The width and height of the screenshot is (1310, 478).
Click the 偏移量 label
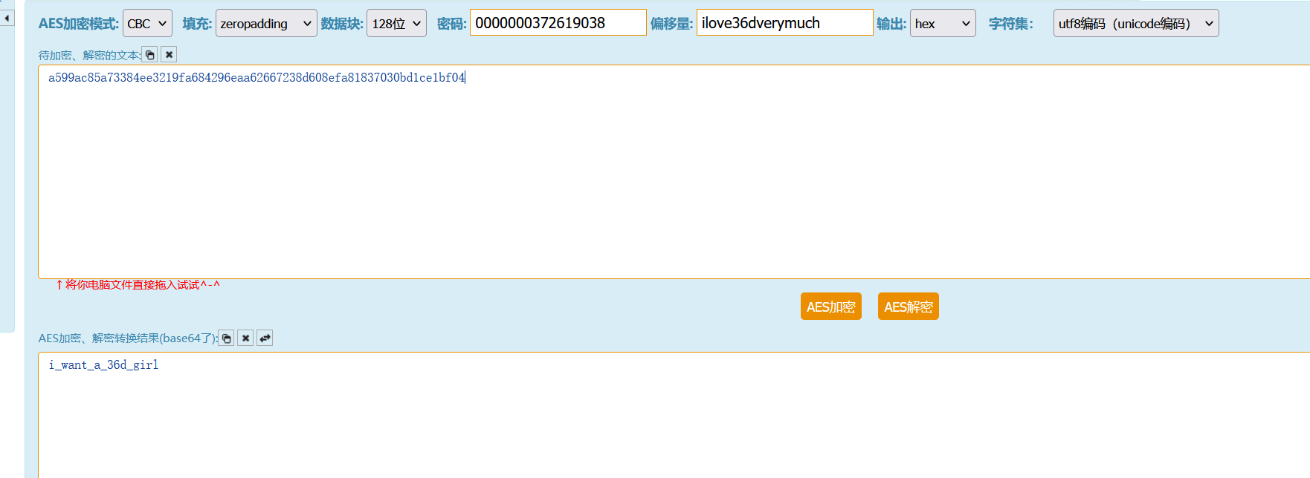672,24
